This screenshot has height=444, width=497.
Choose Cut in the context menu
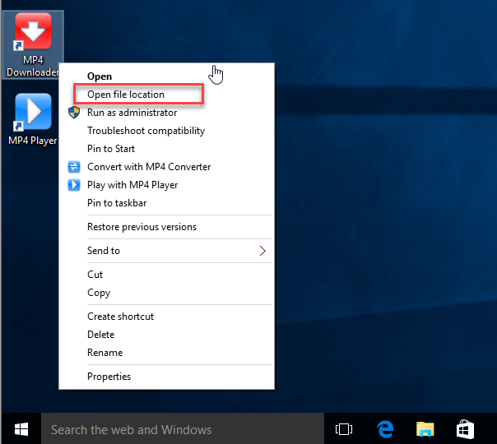(x=167, y=275)
